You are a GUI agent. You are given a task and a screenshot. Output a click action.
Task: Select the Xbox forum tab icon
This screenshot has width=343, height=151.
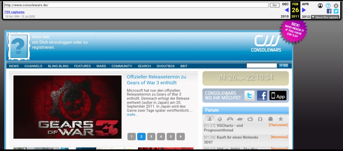[220, 119]
